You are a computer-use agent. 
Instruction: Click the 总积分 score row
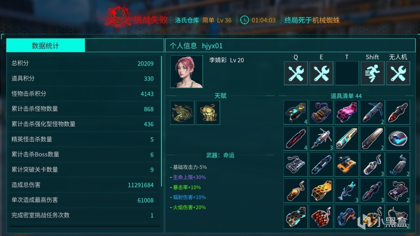pyautogui.click(x=83, y=63)
